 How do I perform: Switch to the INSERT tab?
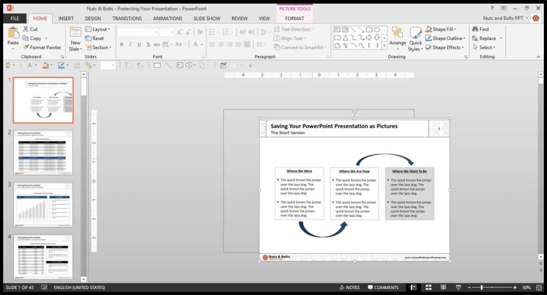coord(66,19)
